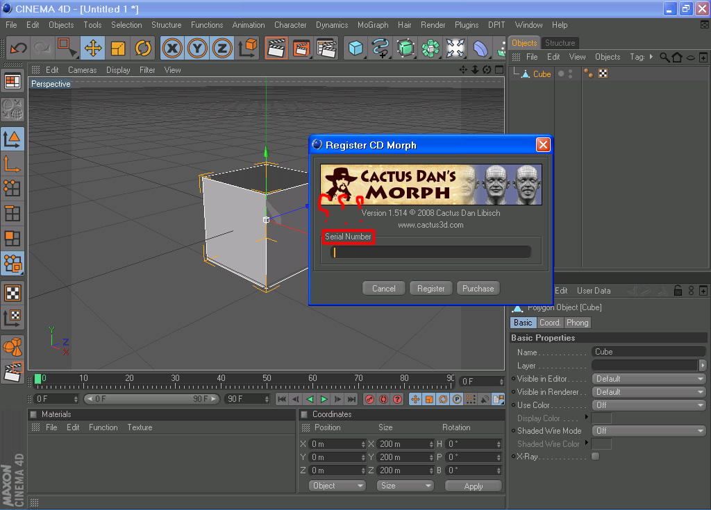Switch the coordinate system icon
This screenshot has width=711, height=510.
click(x=248, y=48)
